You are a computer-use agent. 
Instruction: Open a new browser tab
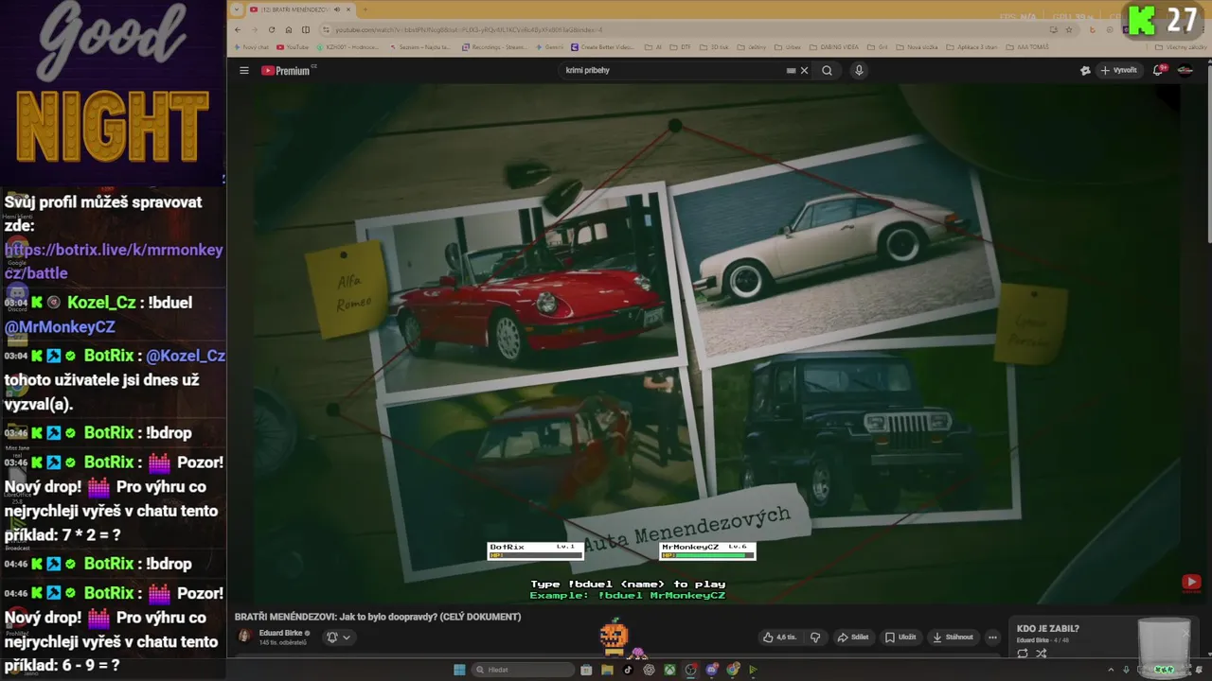tap(365, 9)
